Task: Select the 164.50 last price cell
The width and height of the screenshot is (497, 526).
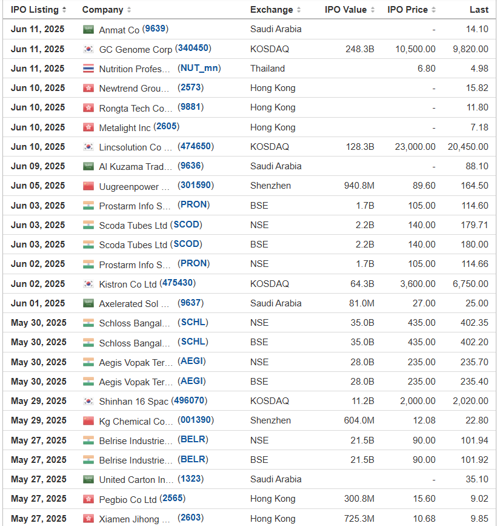Action: (x=474, y=186)
